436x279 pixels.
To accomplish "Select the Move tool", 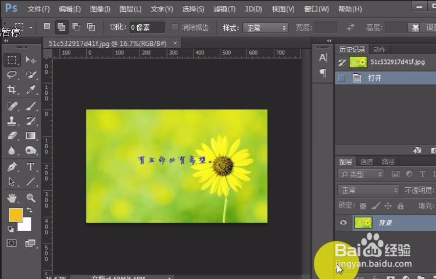I will (x=31, y=60).
